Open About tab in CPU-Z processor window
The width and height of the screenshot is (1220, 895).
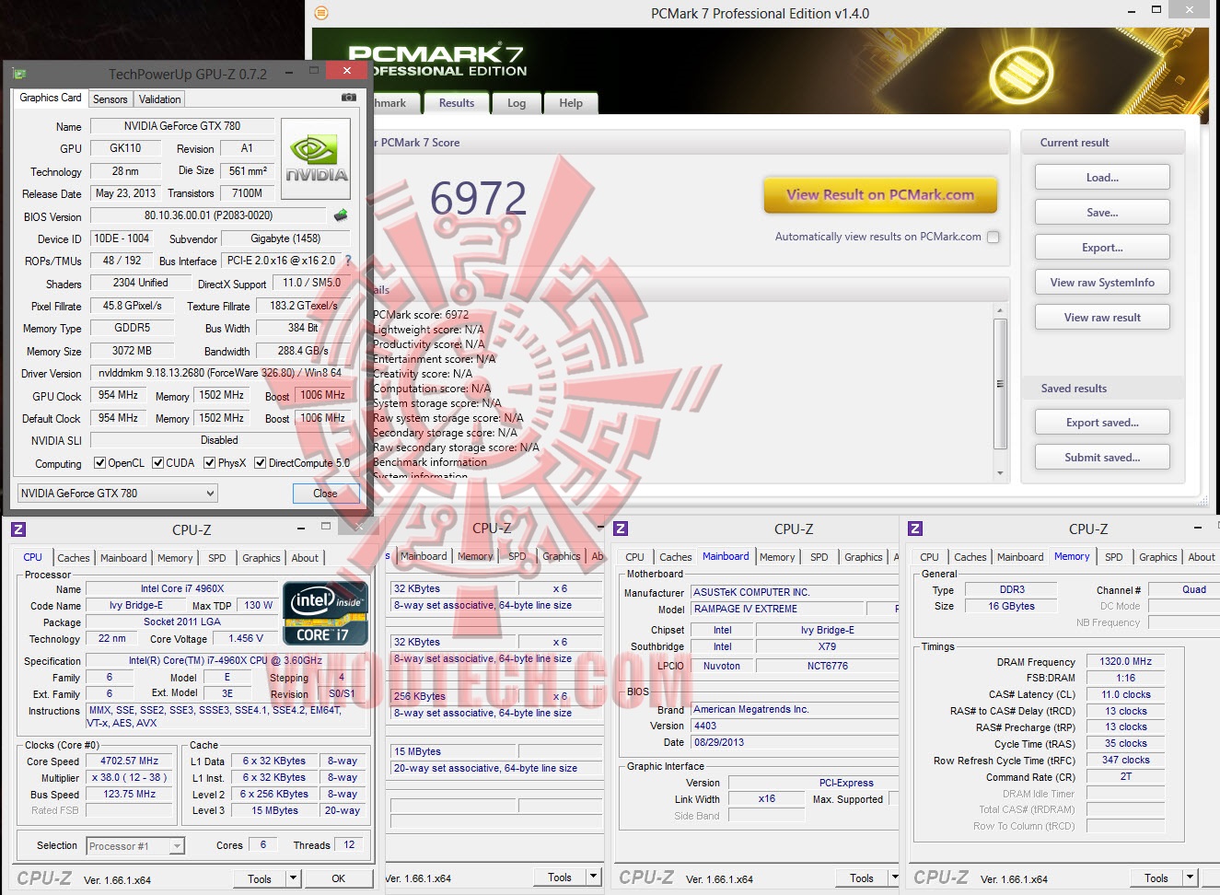[305, 558]
